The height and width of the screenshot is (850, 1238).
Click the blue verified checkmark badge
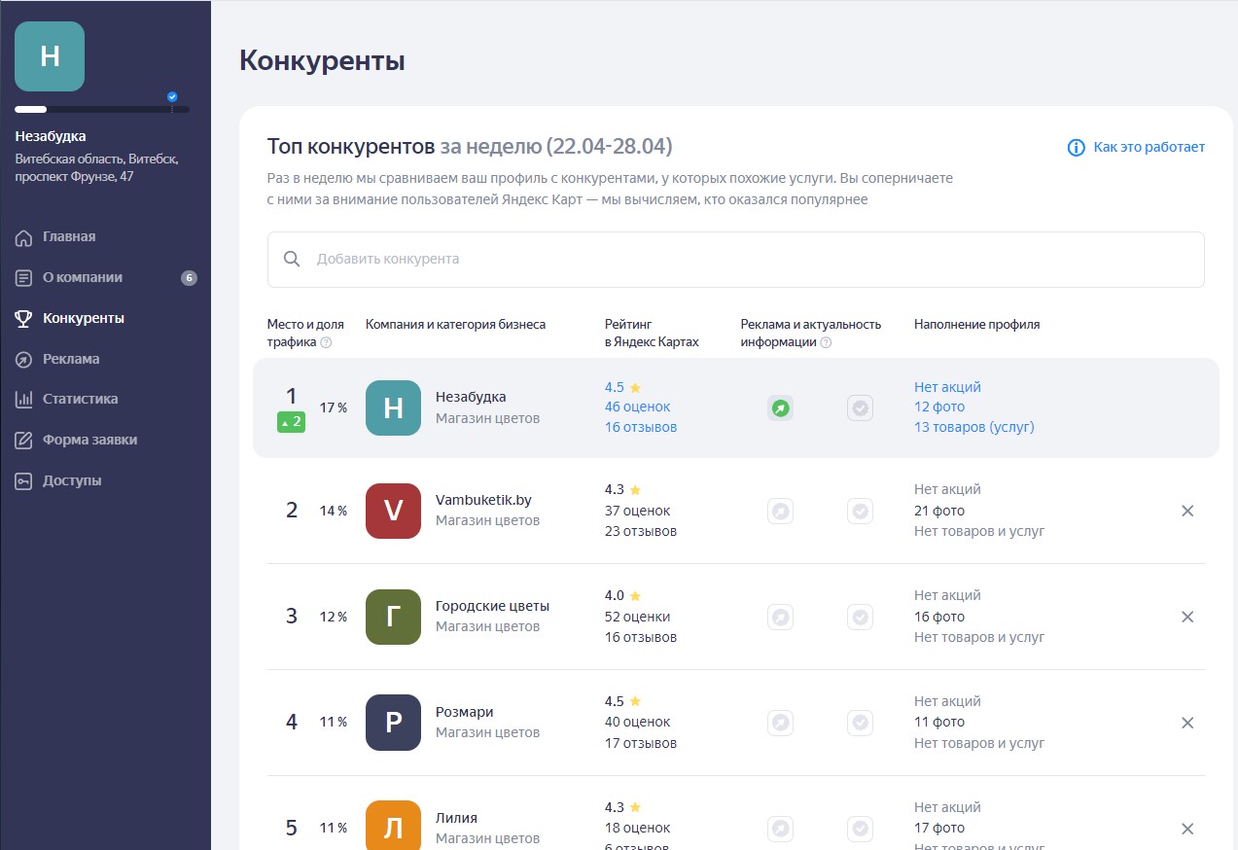pyautogui.click(x=172, y=97)
